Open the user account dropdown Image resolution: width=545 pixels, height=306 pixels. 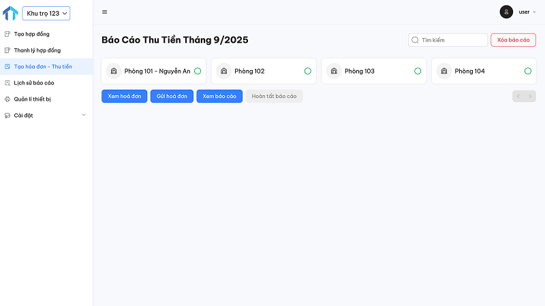[x=527, y=12]
